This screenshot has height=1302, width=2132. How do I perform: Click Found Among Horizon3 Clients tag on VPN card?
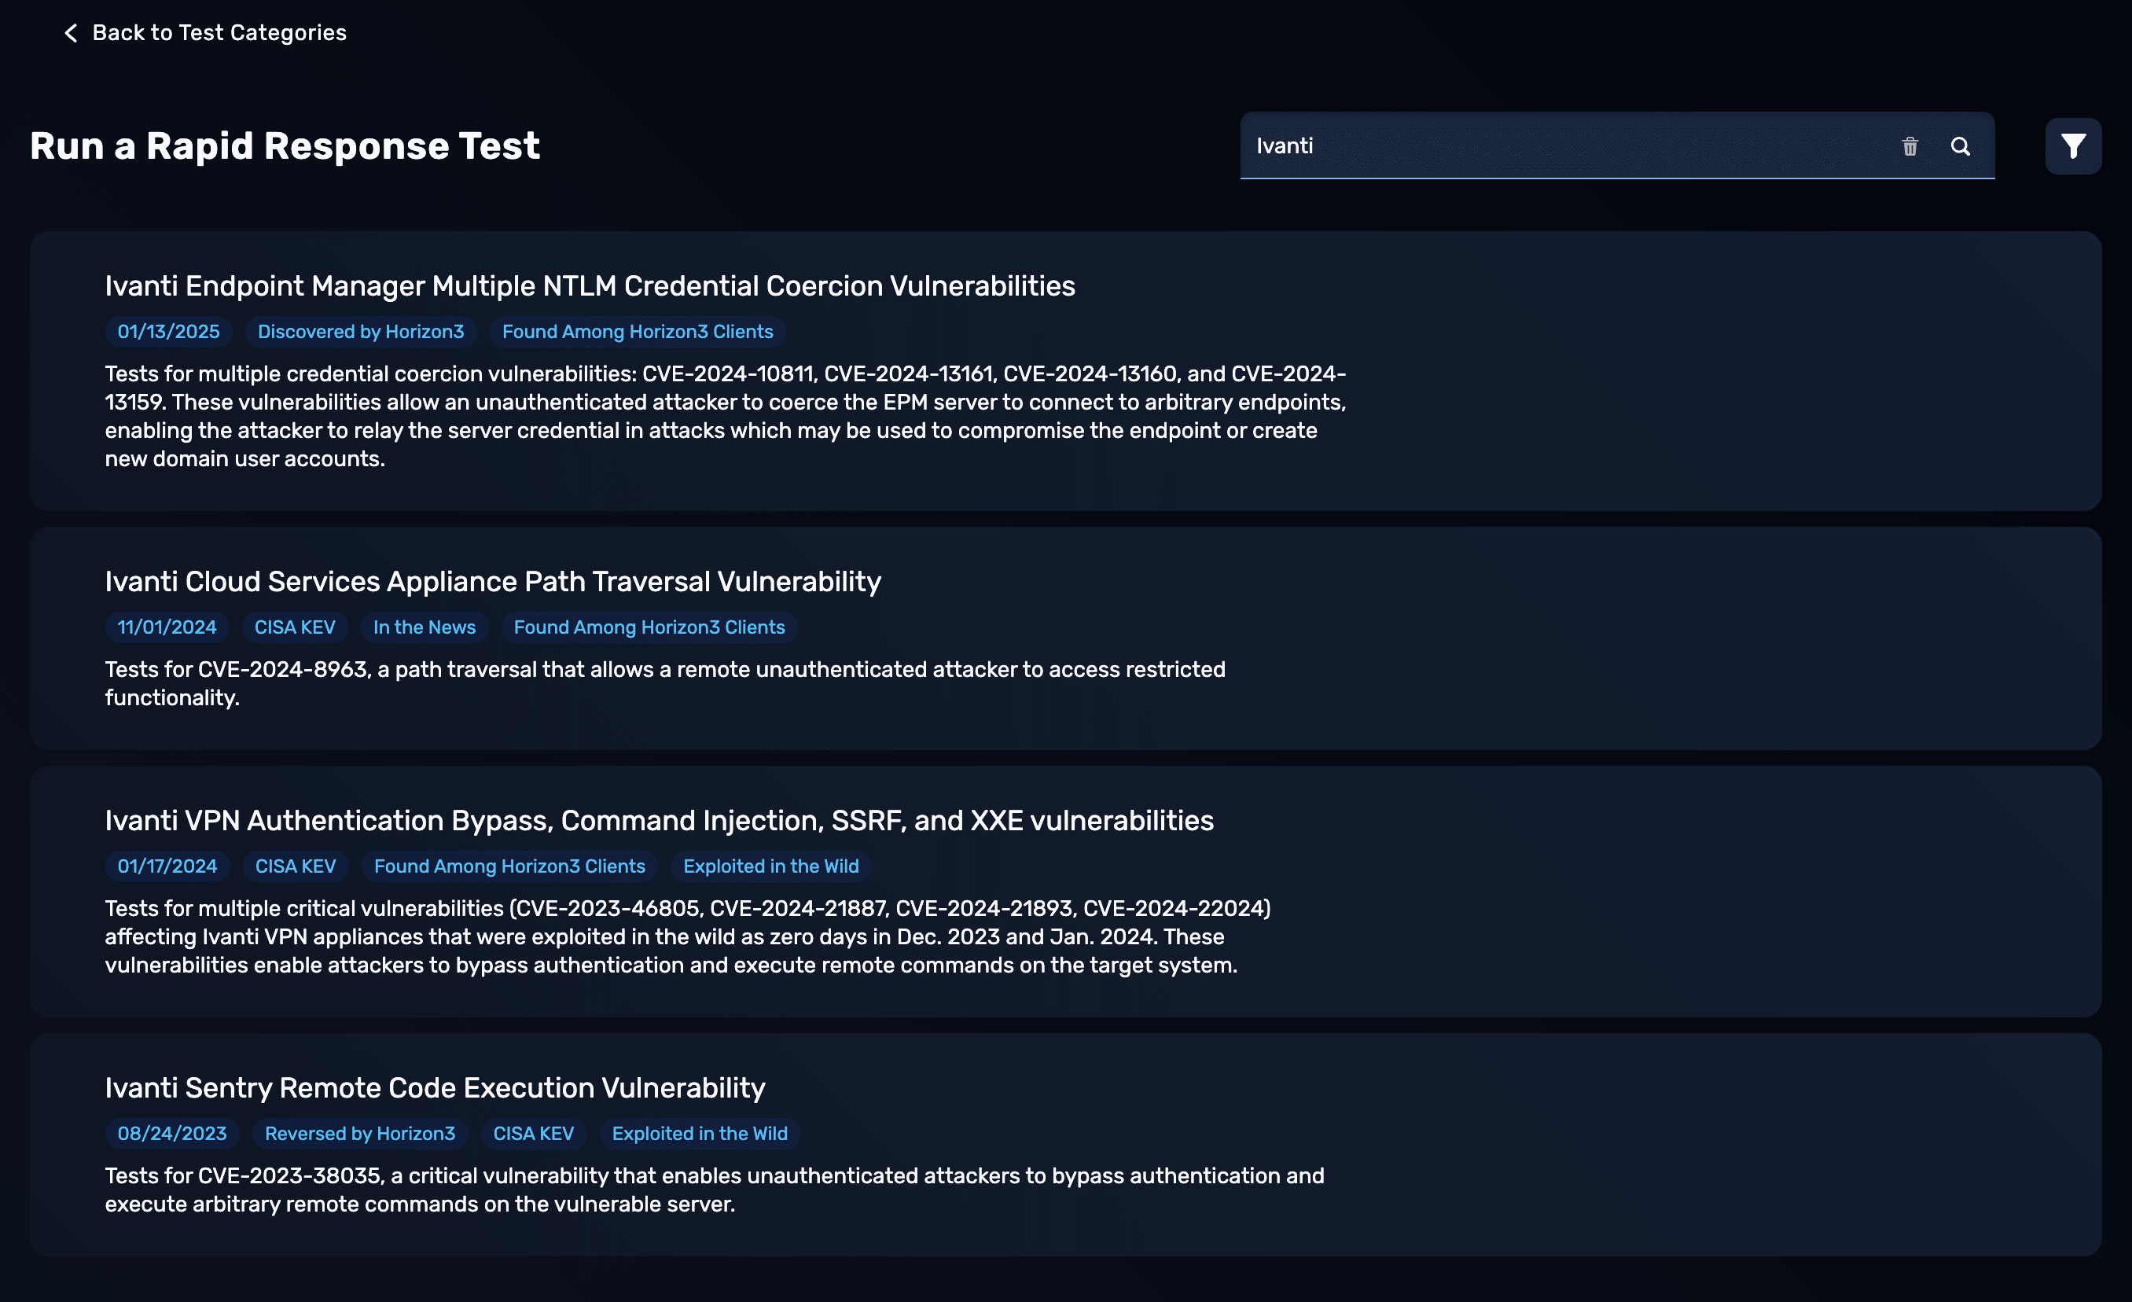click(509, 867)
